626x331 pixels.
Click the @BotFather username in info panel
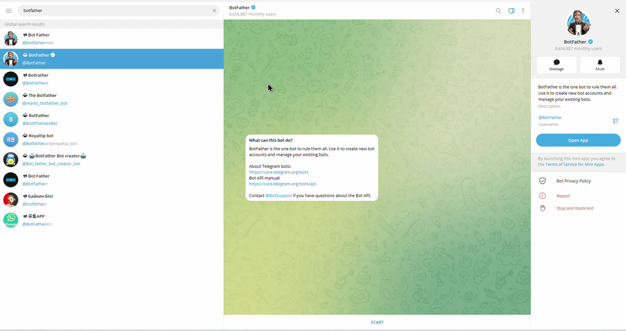(x=550, y=118)
